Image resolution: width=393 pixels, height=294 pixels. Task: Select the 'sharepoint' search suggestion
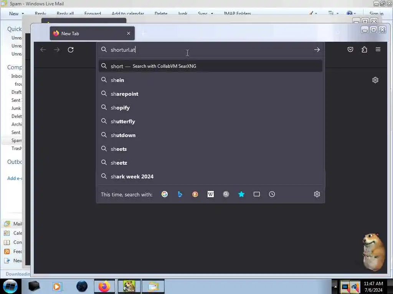(x=211, y=94)
